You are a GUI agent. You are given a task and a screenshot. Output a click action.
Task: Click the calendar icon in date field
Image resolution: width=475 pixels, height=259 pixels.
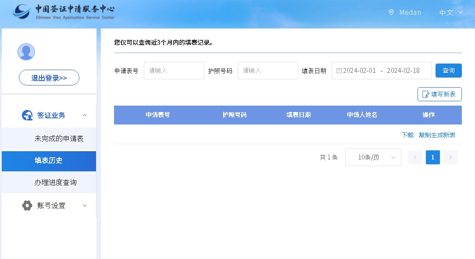pos(339,71)
